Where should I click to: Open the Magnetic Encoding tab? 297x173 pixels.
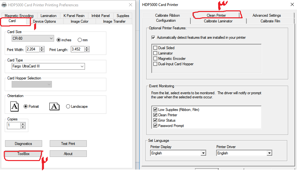19,16
